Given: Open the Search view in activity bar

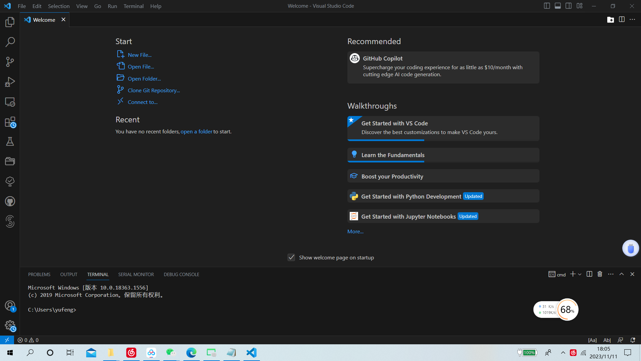Looking at the screenshot, I should (10, 42).
